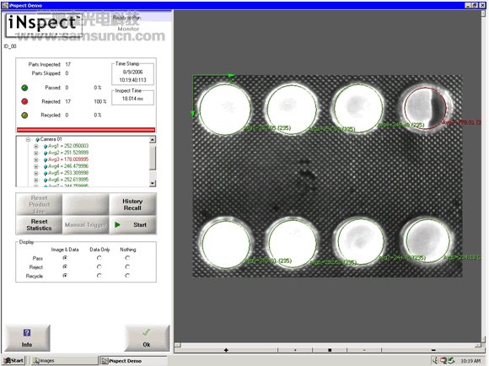Expand the Avg1 tree item

36,146
